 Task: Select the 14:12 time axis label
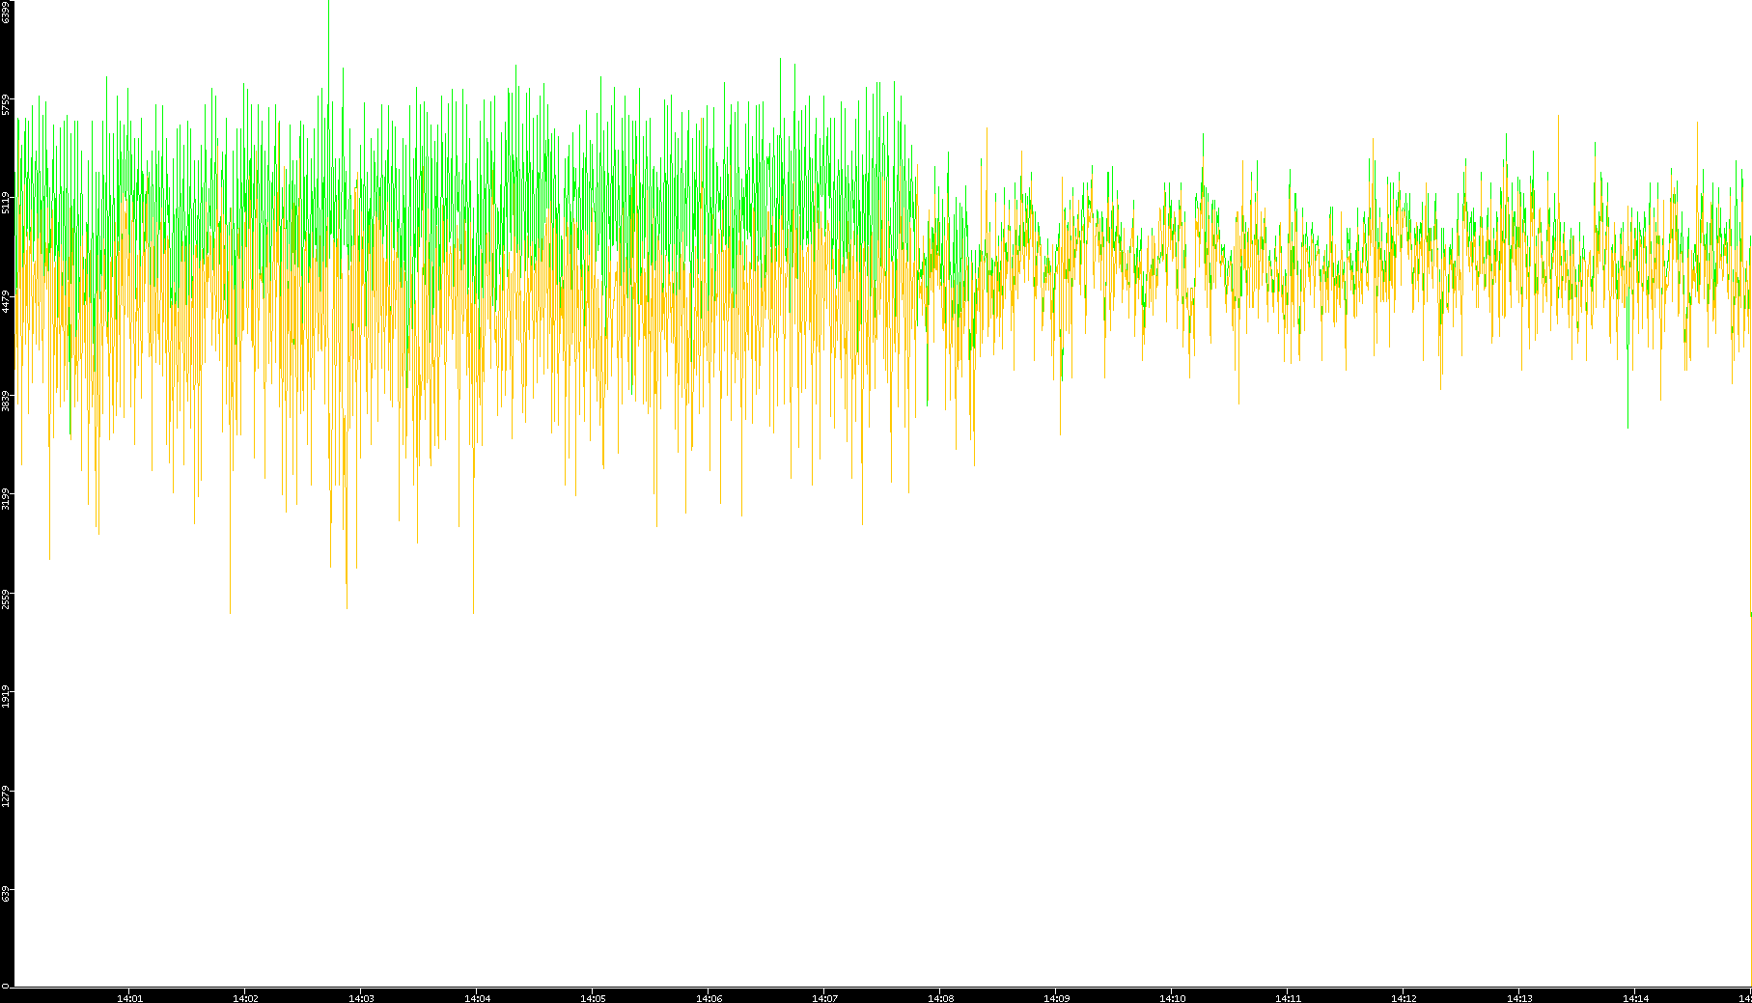[1404, 998]
